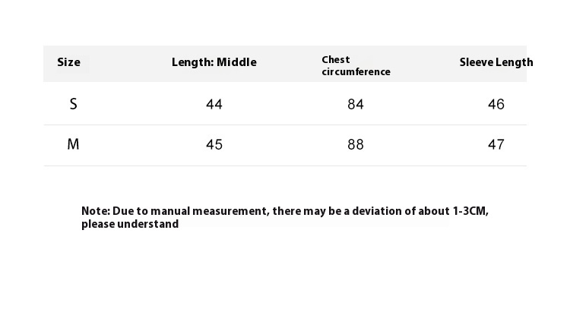This screenshot has height=309, width=570.
Task: Click the word 'Note:' in the footer
Action: 96,211
